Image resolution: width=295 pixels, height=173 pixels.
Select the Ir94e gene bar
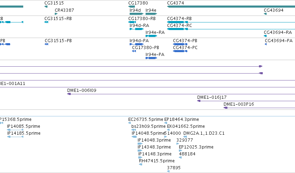click(x=151, y=14)
